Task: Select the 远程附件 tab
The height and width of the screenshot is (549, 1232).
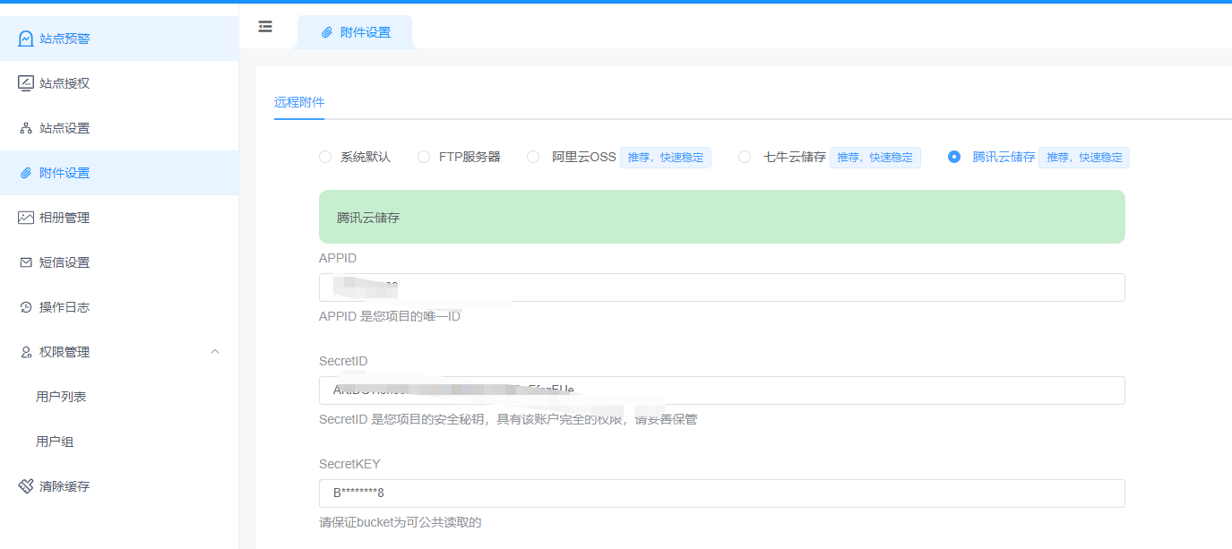Action: [299, 102]
